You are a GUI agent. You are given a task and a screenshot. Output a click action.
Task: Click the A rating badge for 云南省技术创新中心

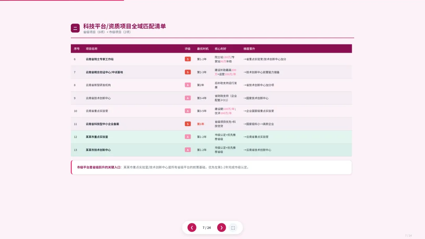188,98
